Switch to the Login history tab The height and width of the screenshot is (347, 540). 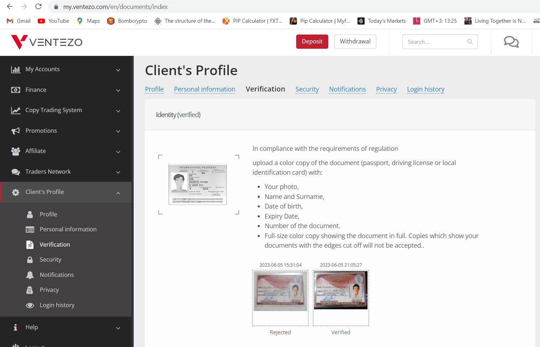coord(426,89)
